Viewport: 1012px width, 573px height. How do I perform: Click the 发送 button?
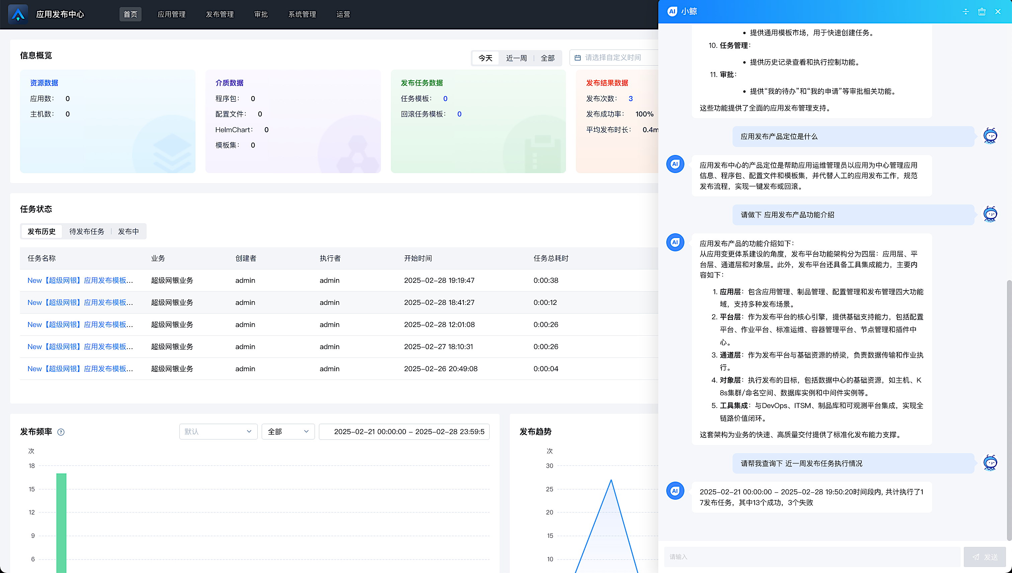point(985,557)
